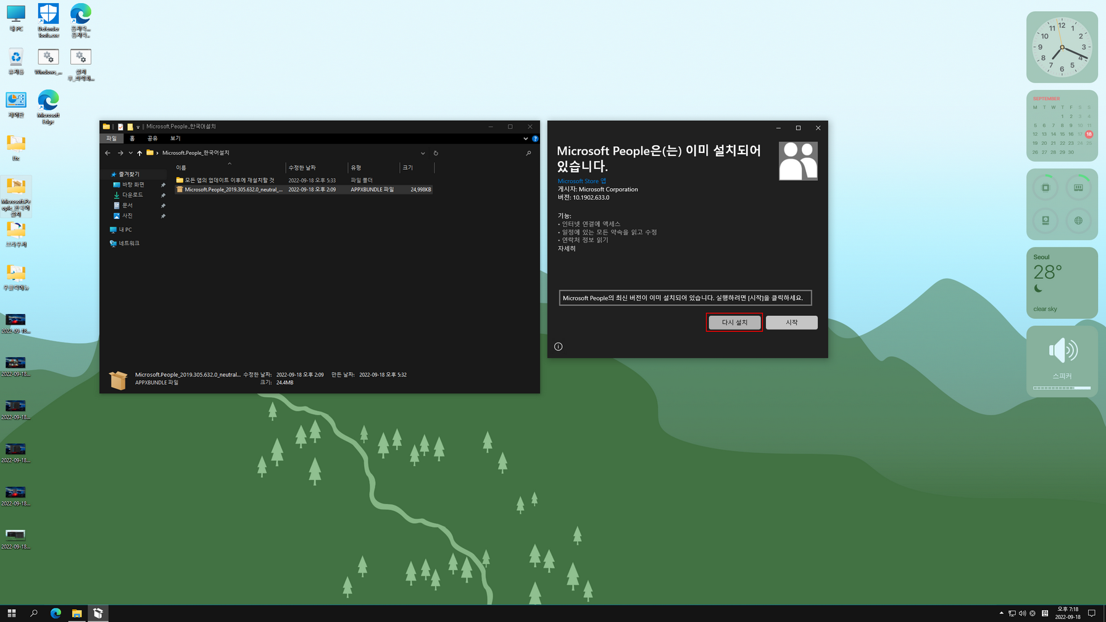Click the Explorer address bar path
The image size is (1106, 622).
tap(196, 153)
